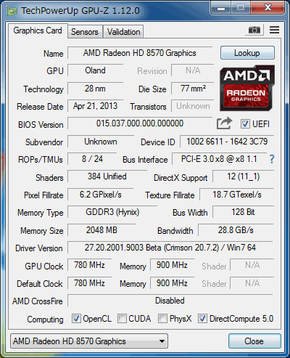The image size is (290, 358).
Task: Click the AMD Radeon Graphics logo
Action: click(247, 89)
